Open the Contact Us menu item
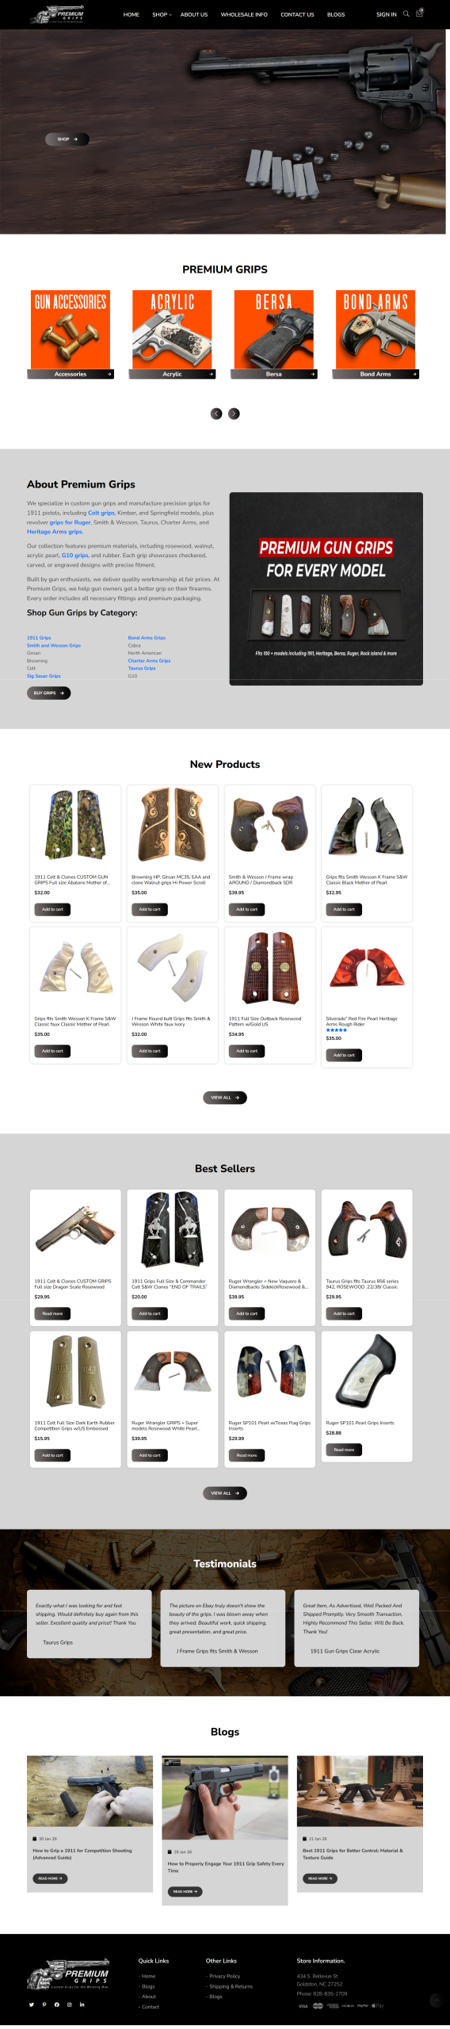 click(x=297, y=14)
